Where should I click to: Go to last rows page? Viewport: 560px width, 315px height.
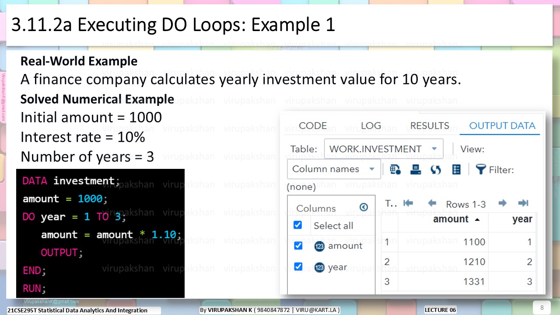523,203
